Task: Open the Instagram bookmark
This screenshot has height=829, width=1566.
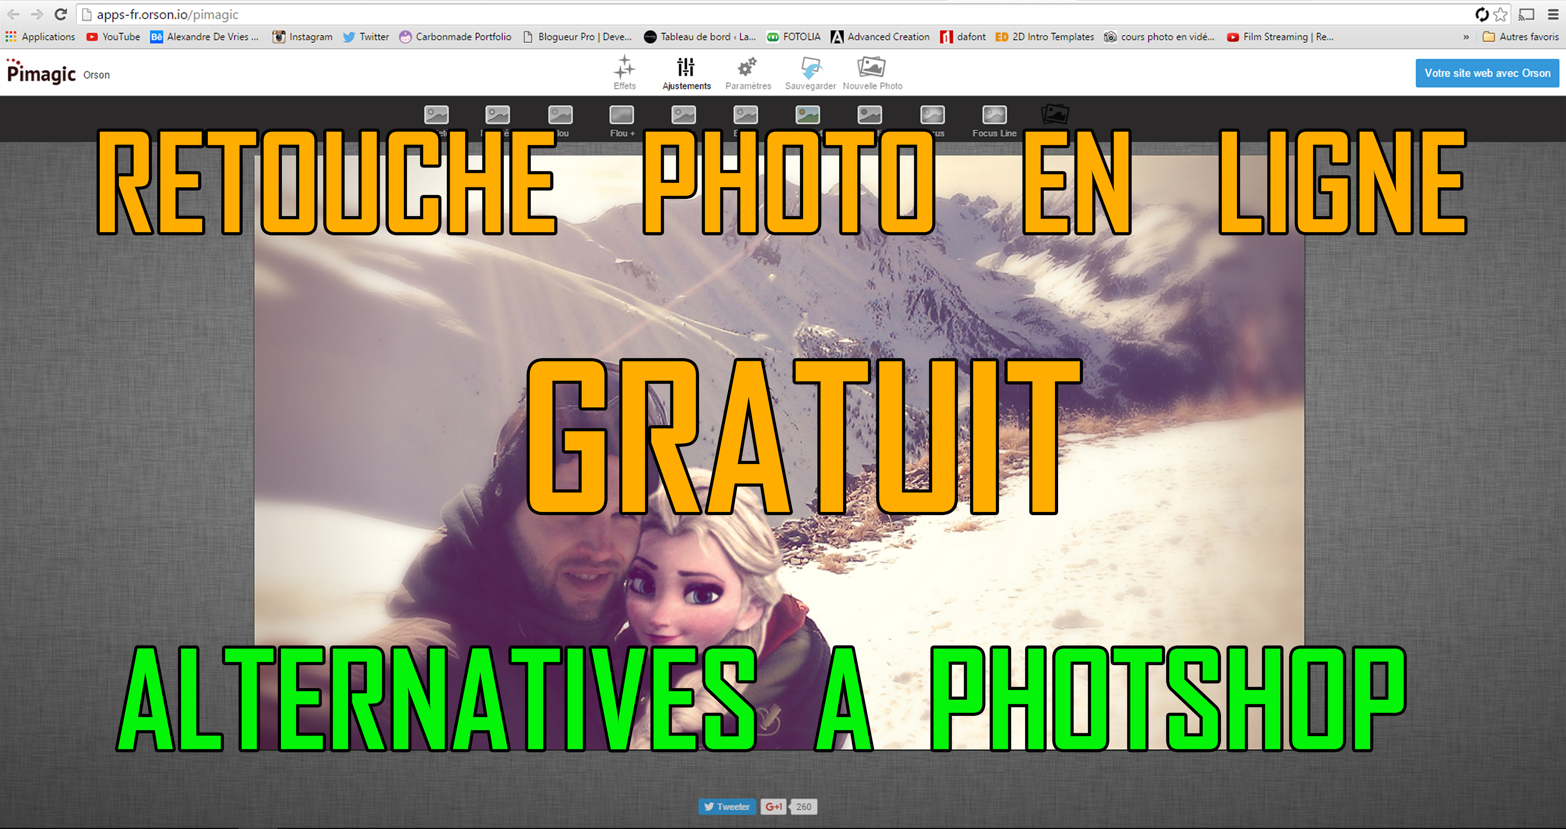Action: pyautogui.click(x=303, y=37)
